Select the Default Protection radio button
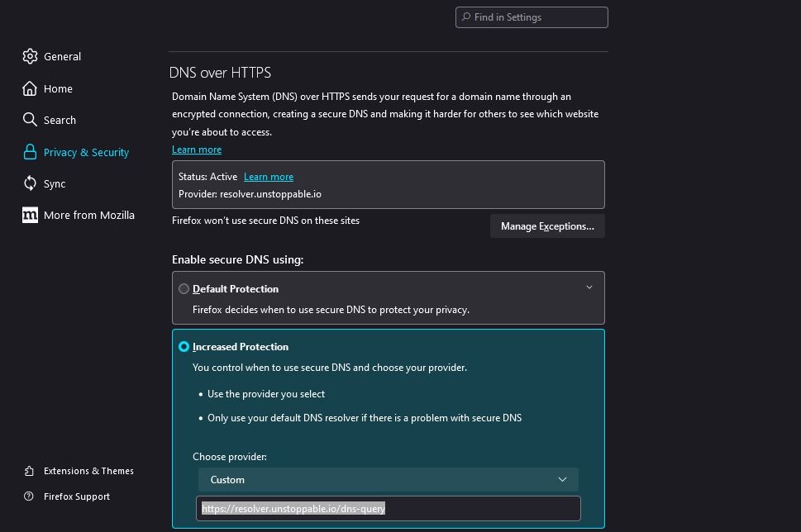 coord(184,288)
